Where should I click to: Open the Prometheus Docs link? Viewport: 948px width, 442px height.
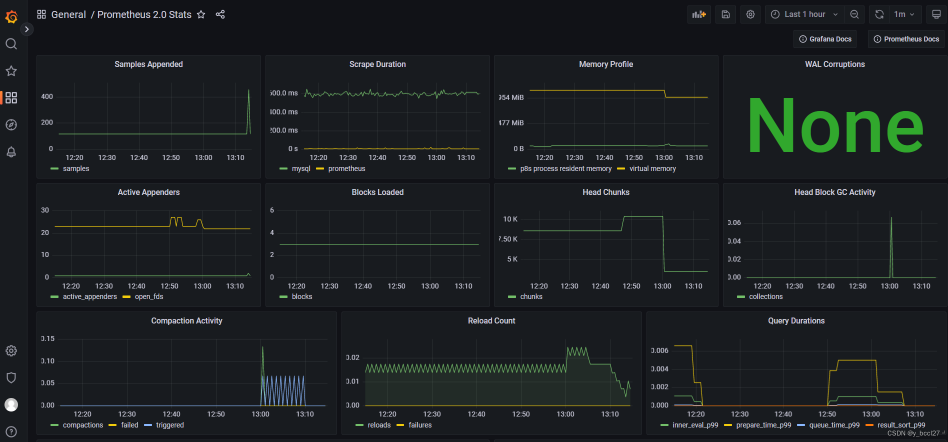click(x=906, y=39)
